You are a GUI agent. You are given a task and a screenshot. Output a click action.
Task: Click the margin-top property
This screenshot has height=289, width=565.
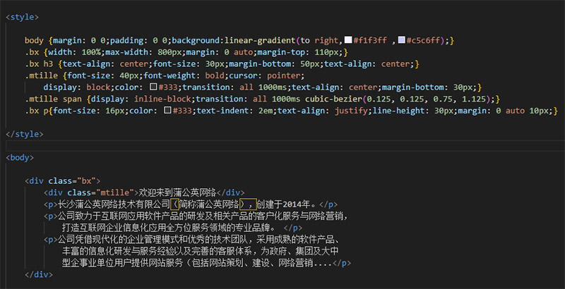(282, 52)
